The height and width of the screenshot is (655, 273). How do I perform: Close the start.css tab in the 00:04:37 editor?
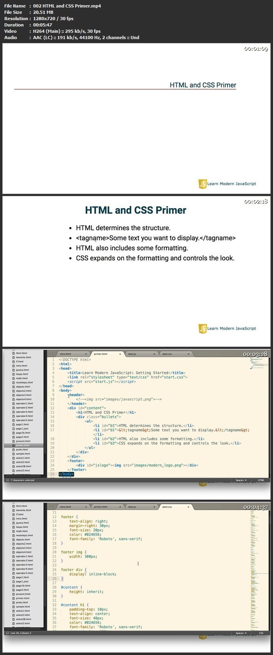coord(189,507)
